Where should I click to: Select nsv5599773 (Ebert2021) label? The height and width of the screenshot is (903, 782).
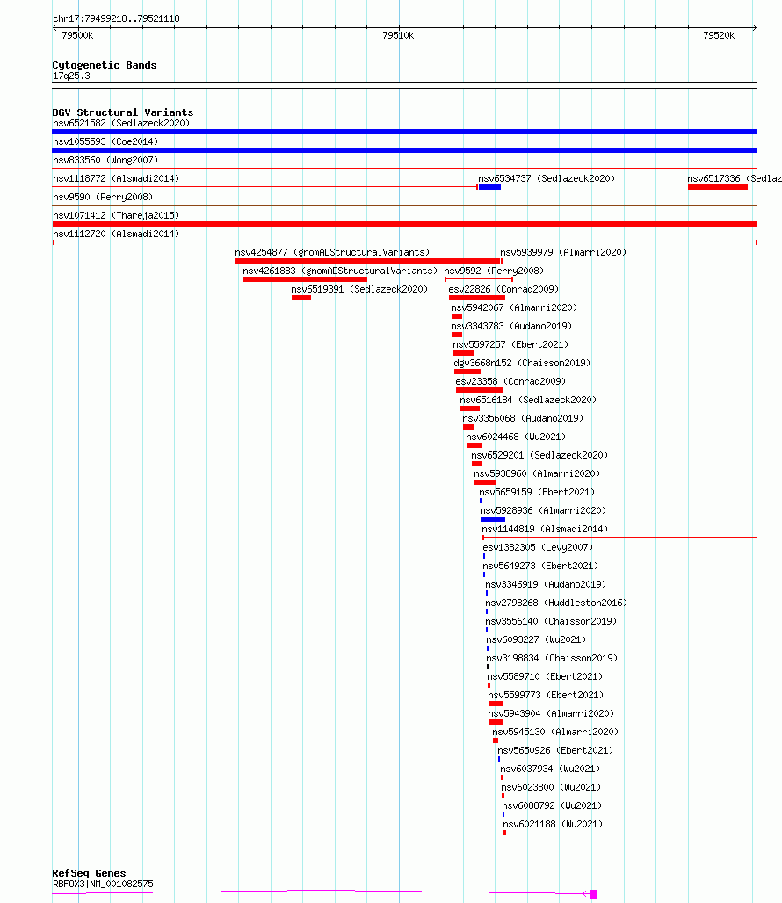[546, 694]
